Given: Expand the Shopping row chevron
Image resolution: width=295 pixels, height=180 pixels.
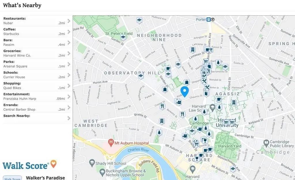Looking at the screenshot, I should [x=69, y=86].
